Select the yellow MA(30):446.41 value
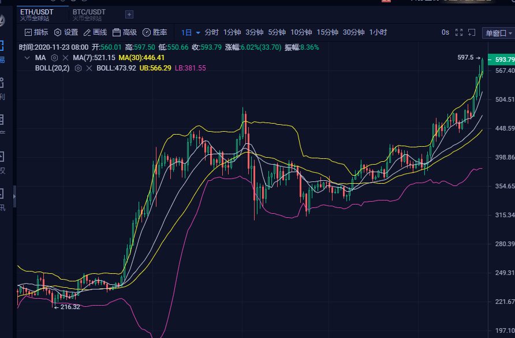515x338 pixels. coord(141,58)
